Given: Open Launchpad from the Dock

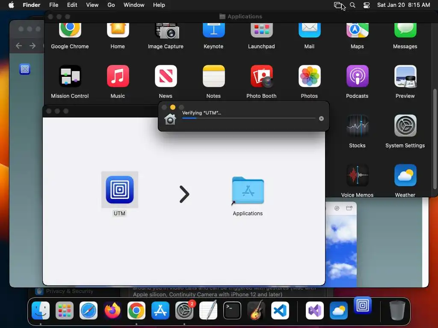Looking at the screenshot, I should tap(65, 310).
